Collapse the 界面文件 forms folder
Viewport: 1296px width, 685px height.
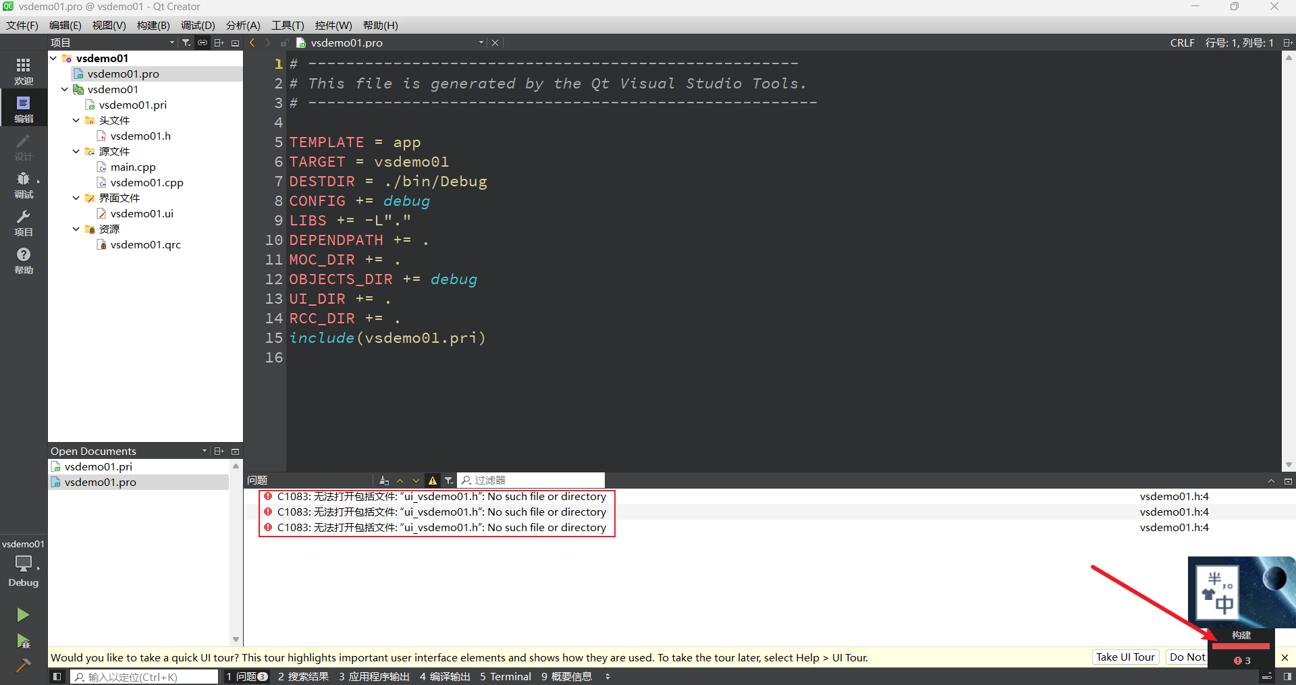tap(76, 198)
